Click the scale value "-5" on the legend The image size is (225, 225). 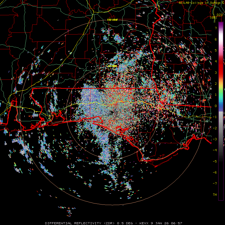215,161
